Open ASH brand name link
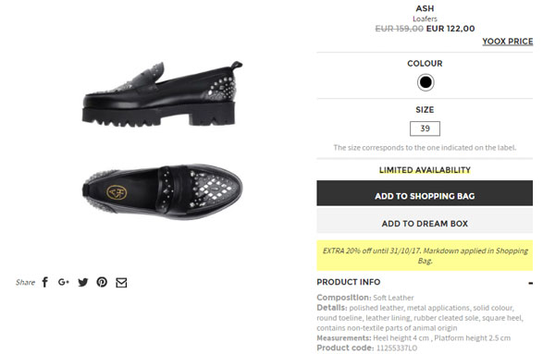The width and height of the screenshot is (555, 354). click(425, 8)
